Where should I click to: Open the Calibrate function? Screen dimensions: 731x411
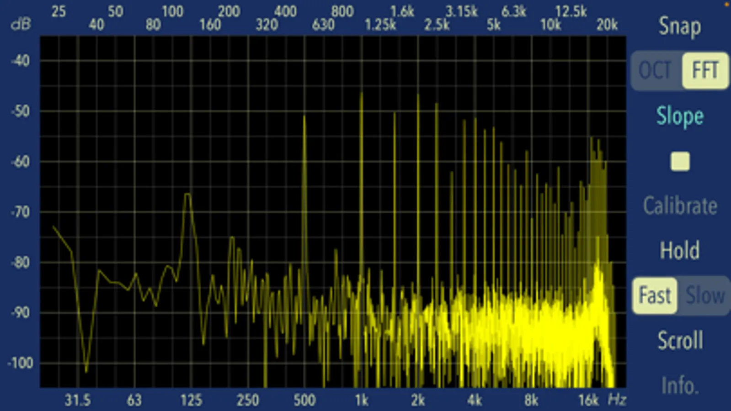click(680, 206)
